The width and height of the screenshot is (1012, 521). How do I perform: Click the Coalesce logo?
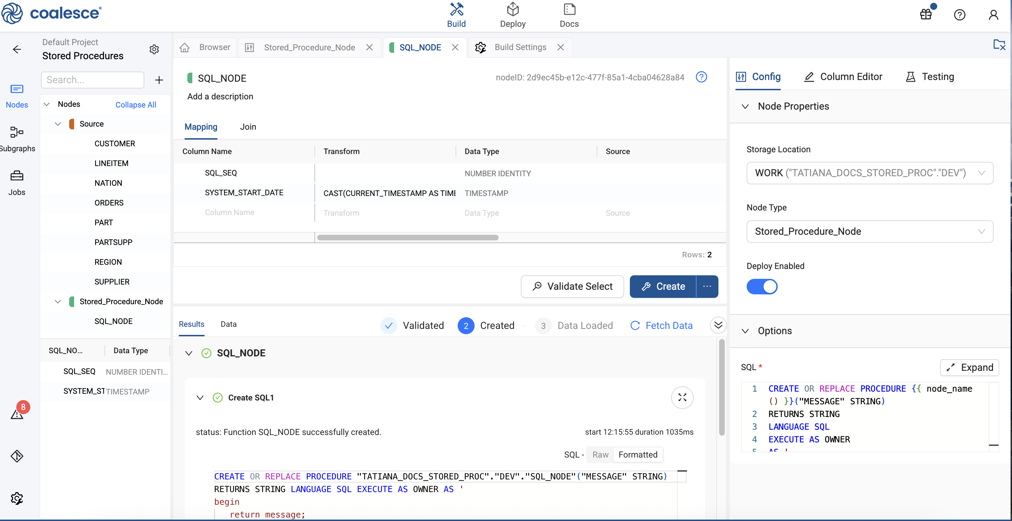[52, 13]
